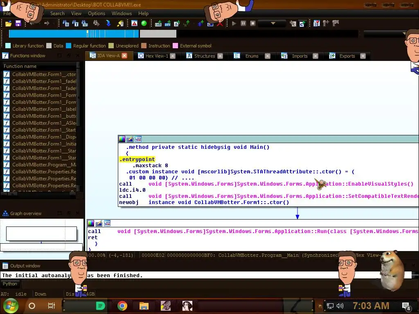Switch to the Exports tab
The height and width of the screenshot is (314, 419).
tap(347, 56)
